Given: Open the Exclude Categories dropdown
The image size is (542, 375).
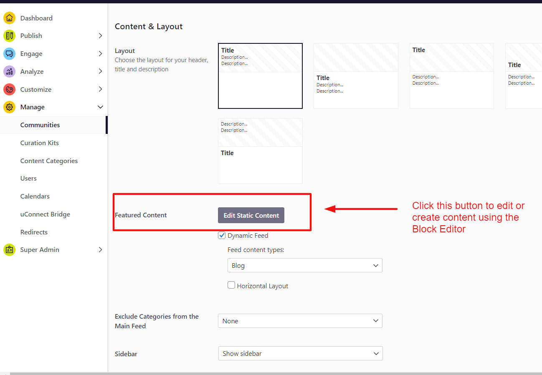Looking at the screenshot, I should [300, 321].
